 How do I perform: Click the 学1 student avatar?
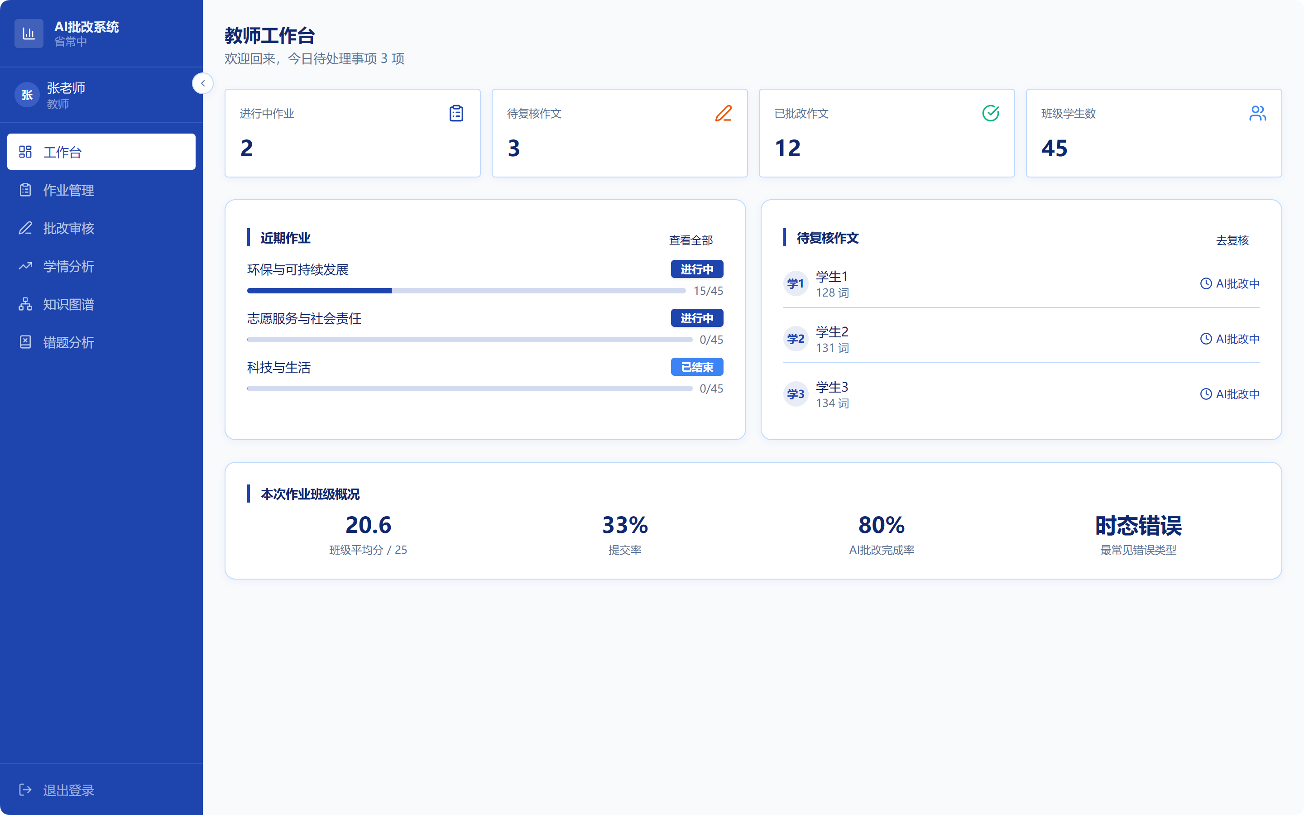click(x=796, y=283)
